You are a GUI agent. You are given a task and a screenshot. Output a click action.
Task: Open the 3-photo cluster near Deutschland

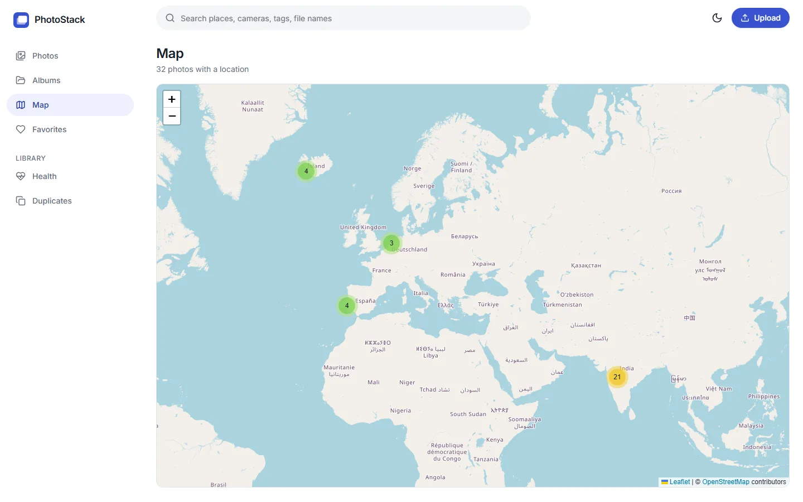click(x=391, y=243)
